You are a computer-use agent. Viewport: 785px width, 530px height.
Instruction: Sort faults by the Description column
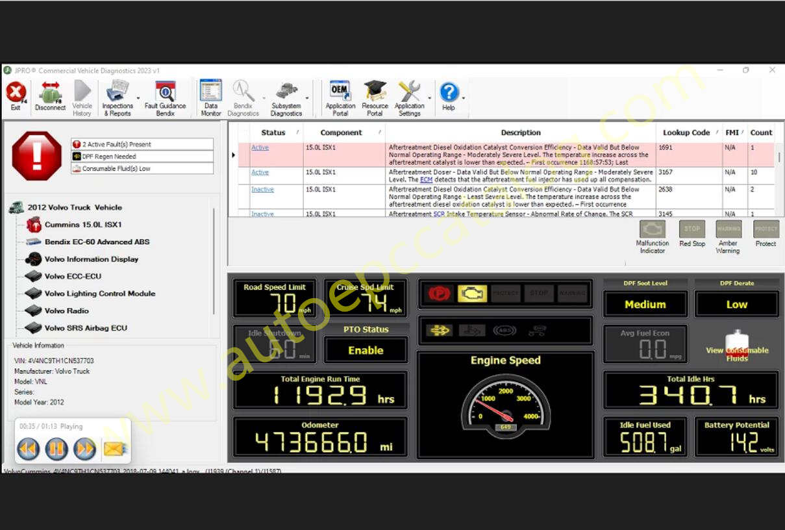tap(521, 132)
